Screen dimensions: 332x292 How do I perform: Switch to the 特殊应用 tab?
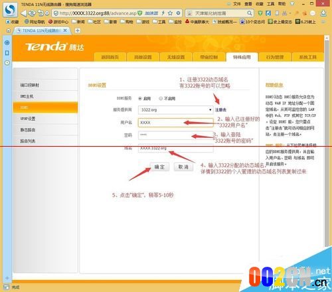[242, 57]
